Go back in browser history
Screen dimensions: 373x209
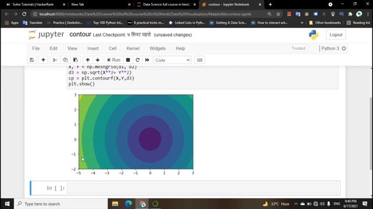pos(6,14)
